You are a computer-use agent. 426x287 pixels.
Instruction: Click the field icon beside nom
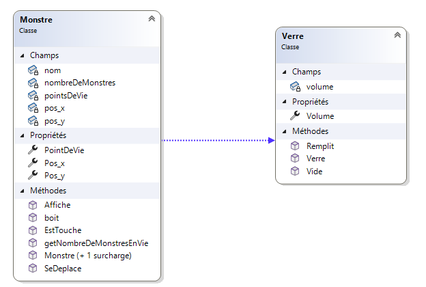coord(32,70)
